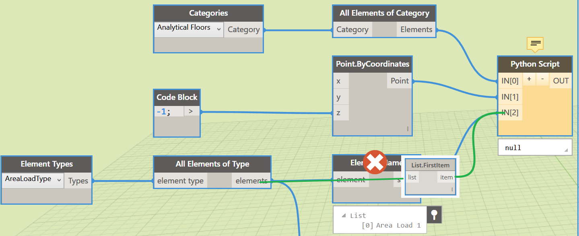Click the x input of Point.ByCoordinates
Screen dimensions: 579x236
coord(338,81)
